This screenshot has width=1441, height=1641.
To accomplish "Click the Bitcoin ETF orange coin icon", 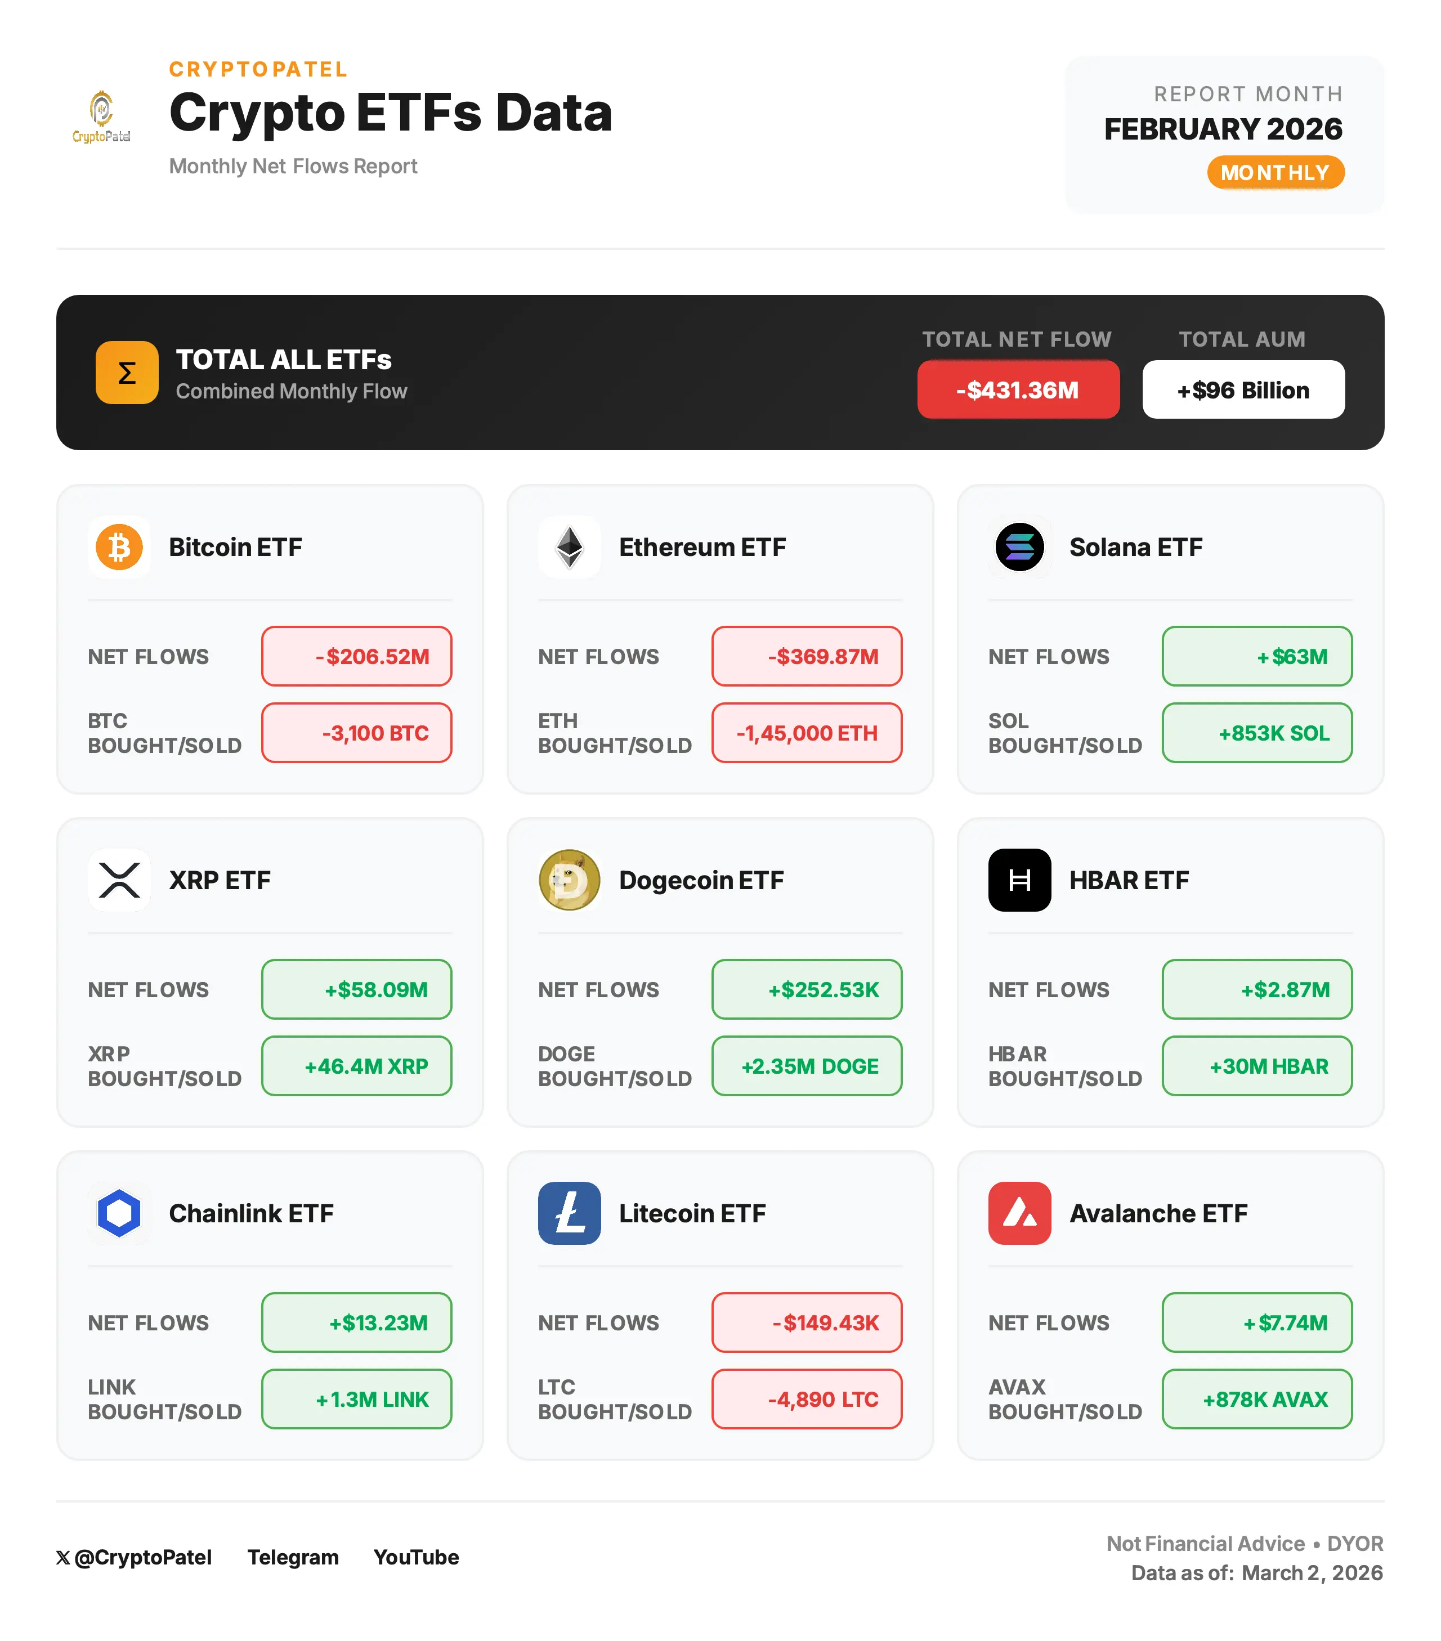I will click(x=119, y=547).
